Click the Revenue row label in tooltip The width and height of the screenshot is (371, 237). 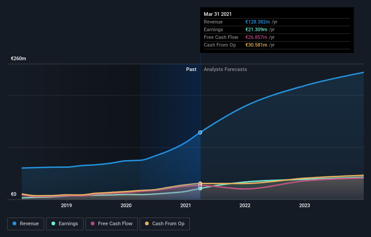213,22
